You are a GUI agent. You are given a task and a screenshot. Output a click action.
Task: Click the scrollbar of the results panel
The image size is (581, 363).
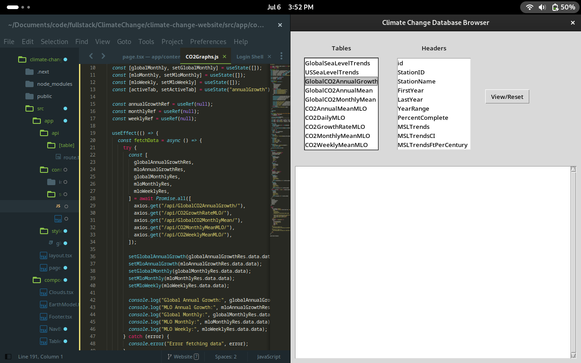click(573, 262)
